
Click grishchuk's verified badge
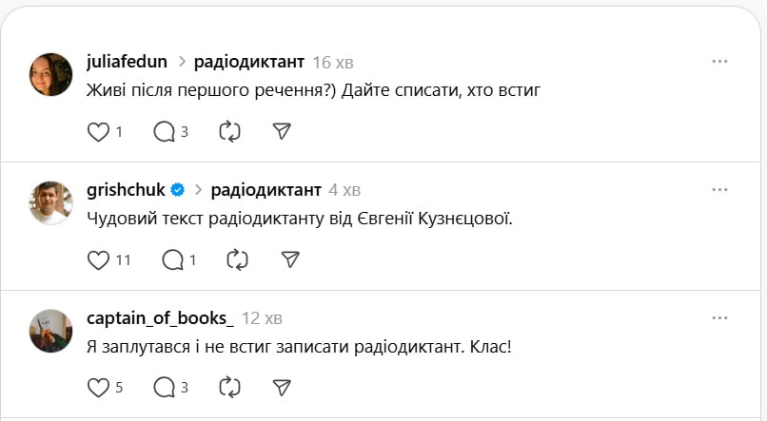pyautogui.click(x=177, y=190)
